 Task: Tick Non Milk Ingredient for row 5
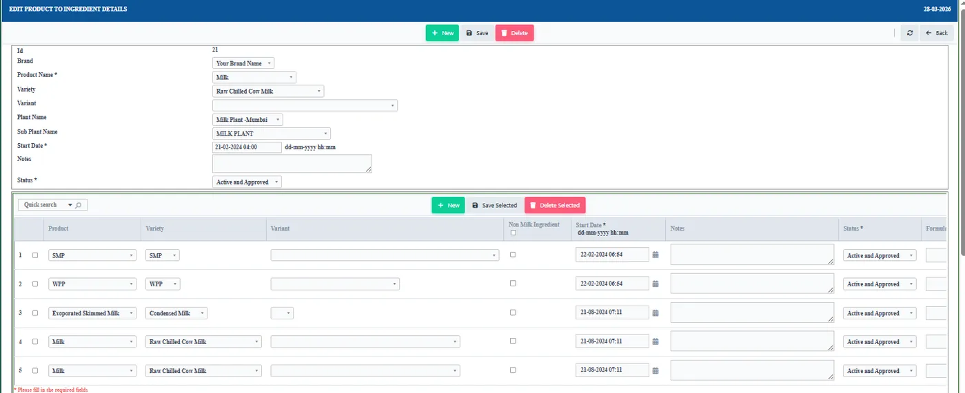click(513, 370)
